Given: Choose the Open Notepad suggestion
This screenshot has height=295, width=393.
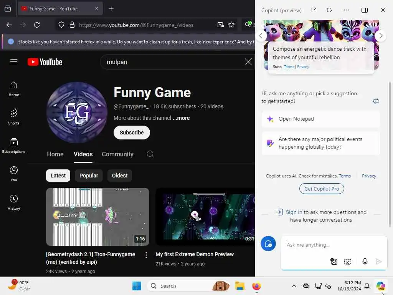Looking at the screenshot, I should pos(320,119).
